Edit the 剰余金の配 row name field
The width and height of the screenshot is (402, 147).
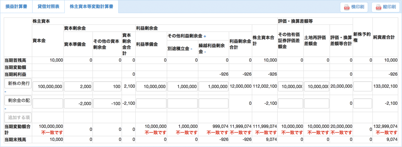coord(18,100)
